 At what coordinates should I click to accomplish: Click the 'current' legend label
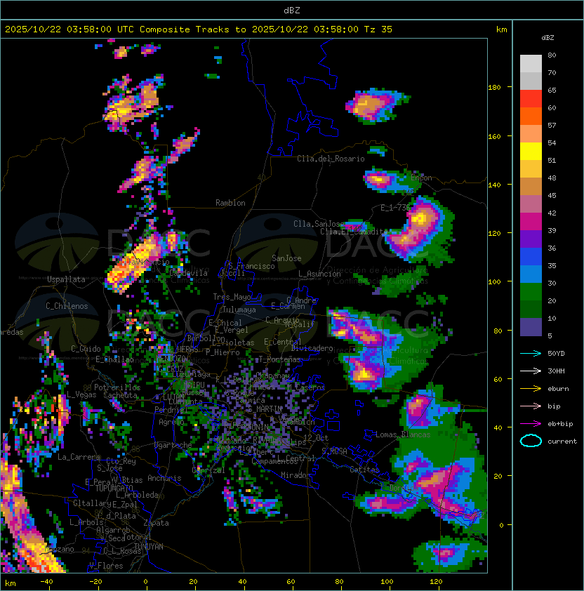pyautogui.click(x=562, y=441)
